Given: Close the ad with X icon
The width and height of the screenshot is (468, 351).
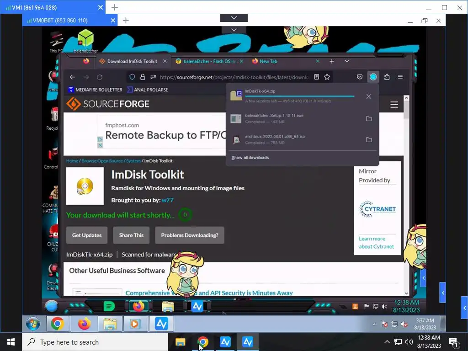Looking at the screenshot, I should pos(100,145).
